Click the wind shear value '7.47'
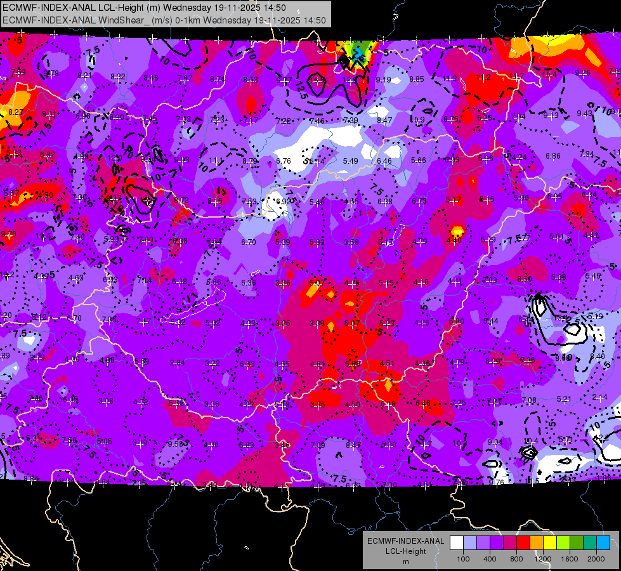 pyautogui.click(x=143, y=320)
